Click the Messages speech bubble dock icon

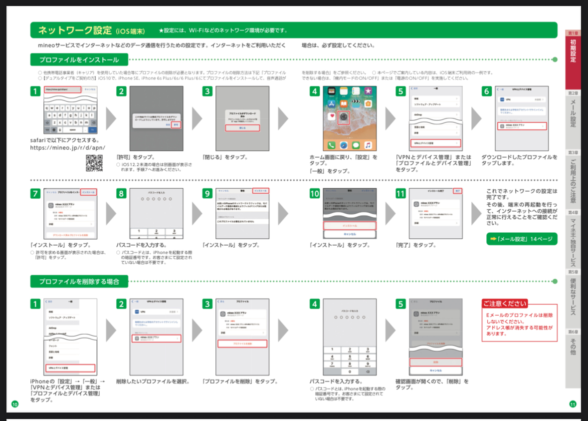tap(356, 145)
